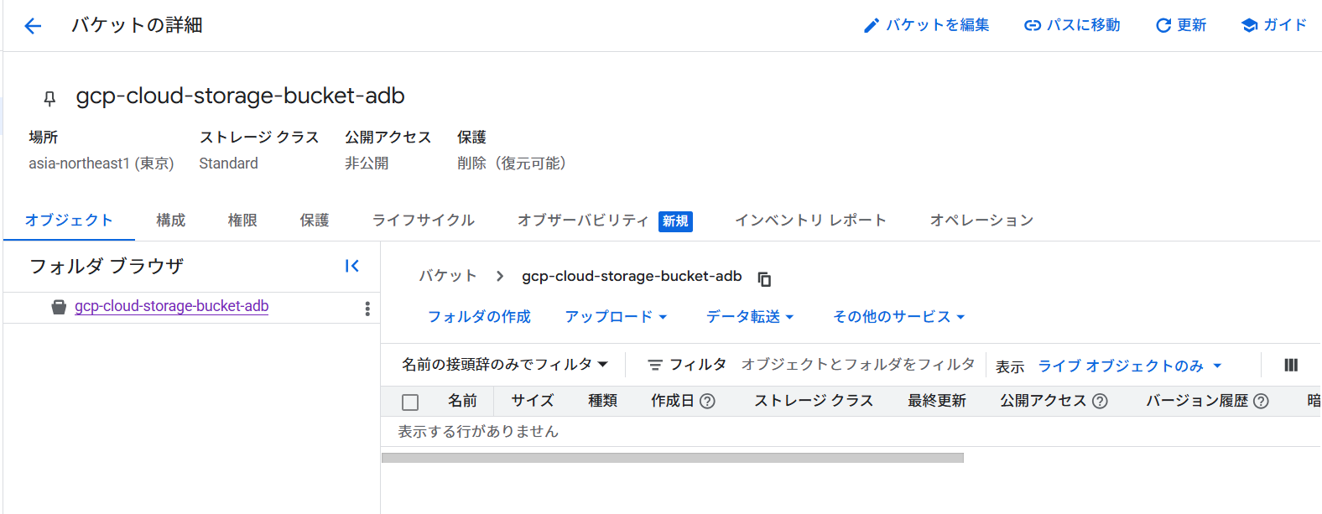The height and width of the screenshot is (514, 1322).
Task: Switch to the インベントリ レポート tab
Action: click(x=811, y=220)
